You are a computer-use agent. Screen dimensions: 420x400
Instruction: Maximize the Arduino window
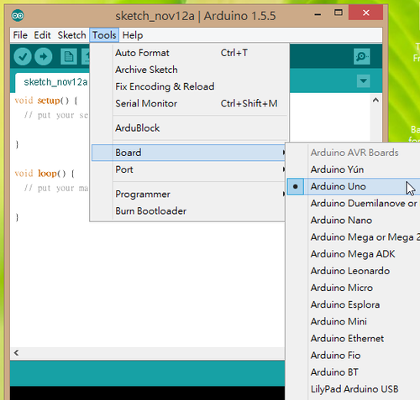click(339, 13)
